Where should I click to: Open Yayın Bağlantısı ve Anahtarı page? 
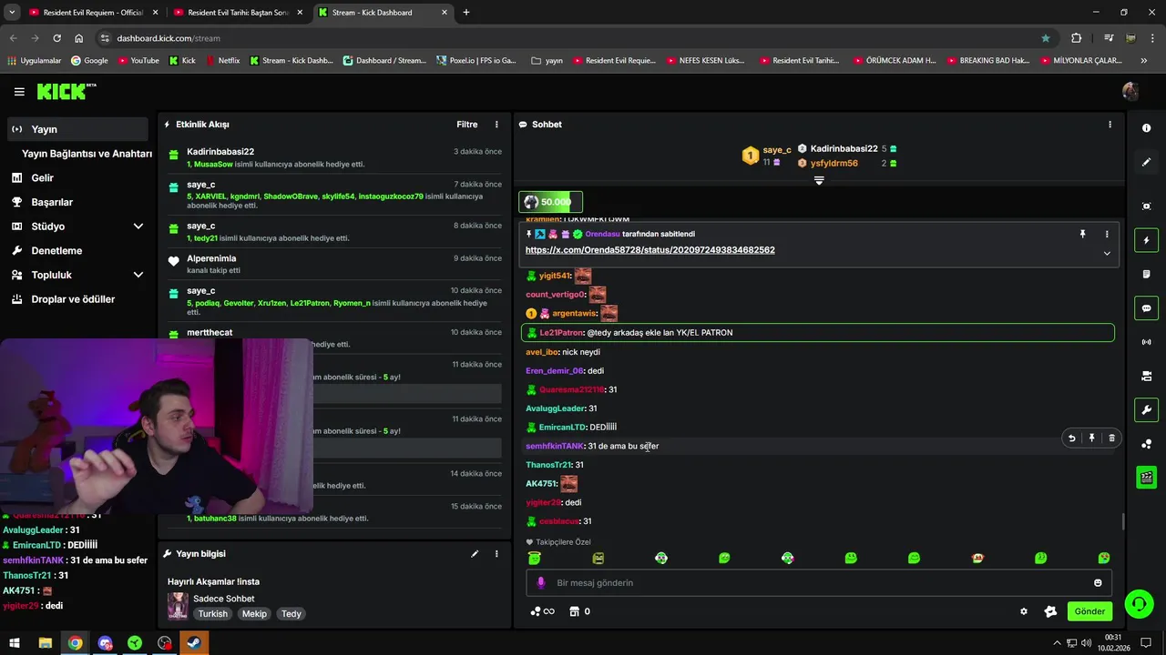(x=87, y=154)
